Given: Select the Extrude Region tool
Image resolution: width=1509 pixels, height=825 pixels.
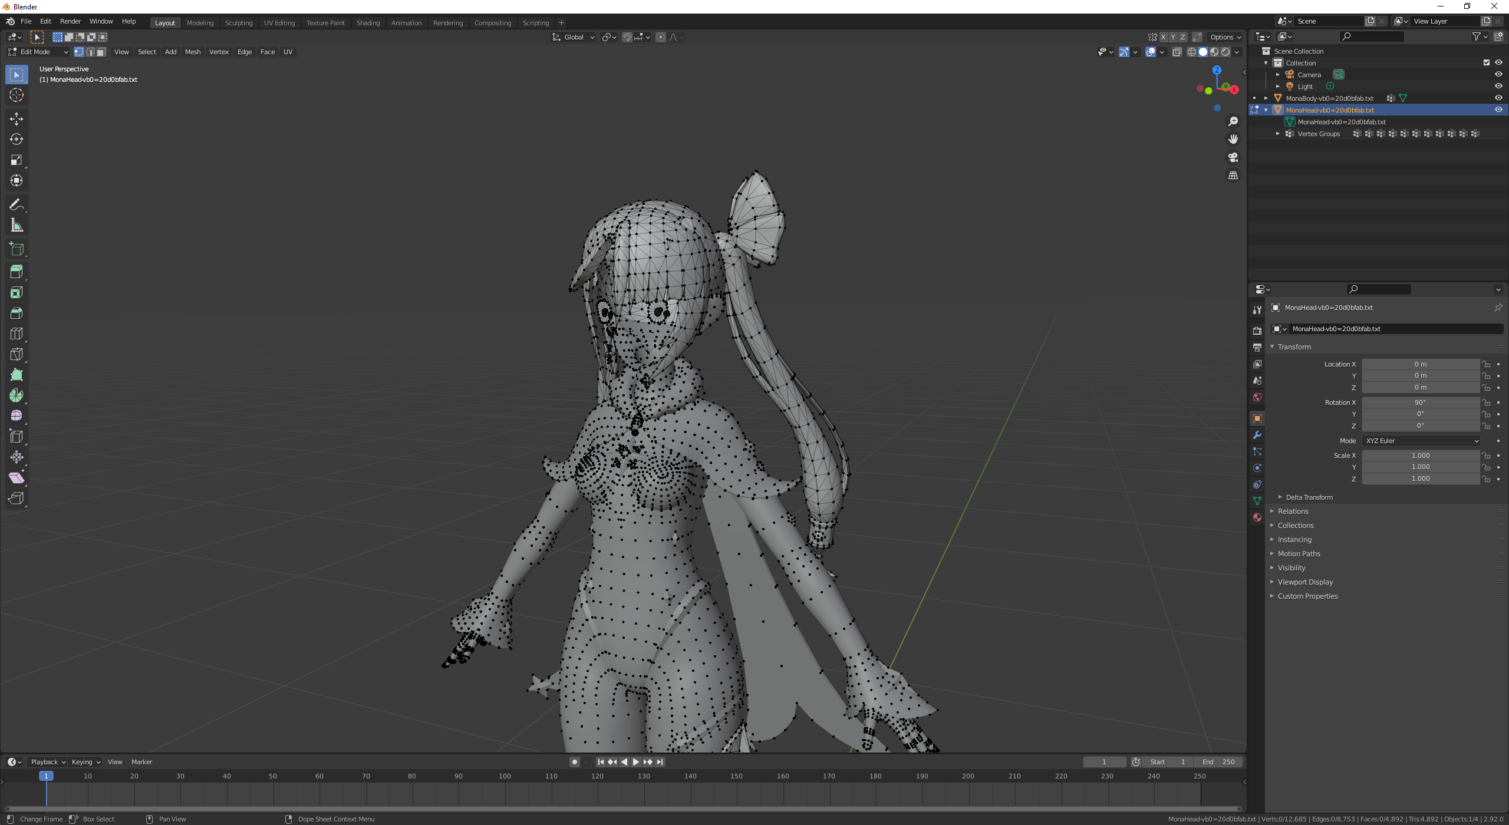Looking at the screenshot, I should [17, 272].
